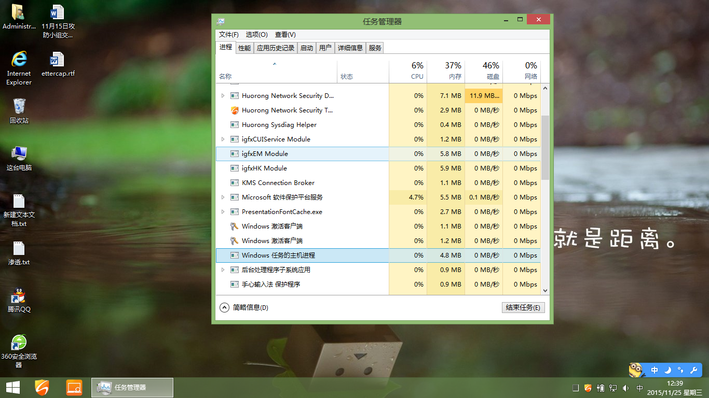Expand the 后台处理程序子系统应用 process

[223, 270]
